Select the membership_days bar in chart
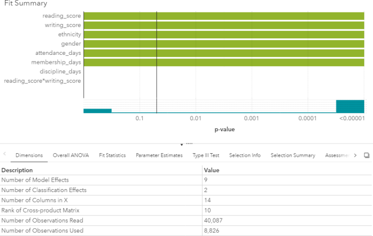 point(223,62)
